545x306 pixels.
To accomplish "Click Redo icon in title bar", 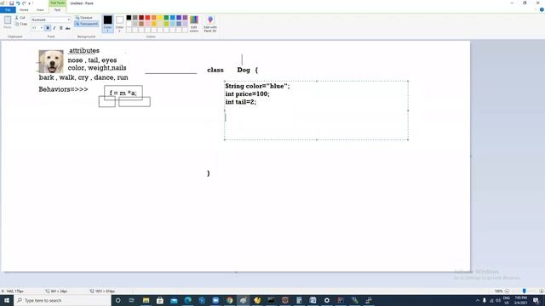I will 25,3.
